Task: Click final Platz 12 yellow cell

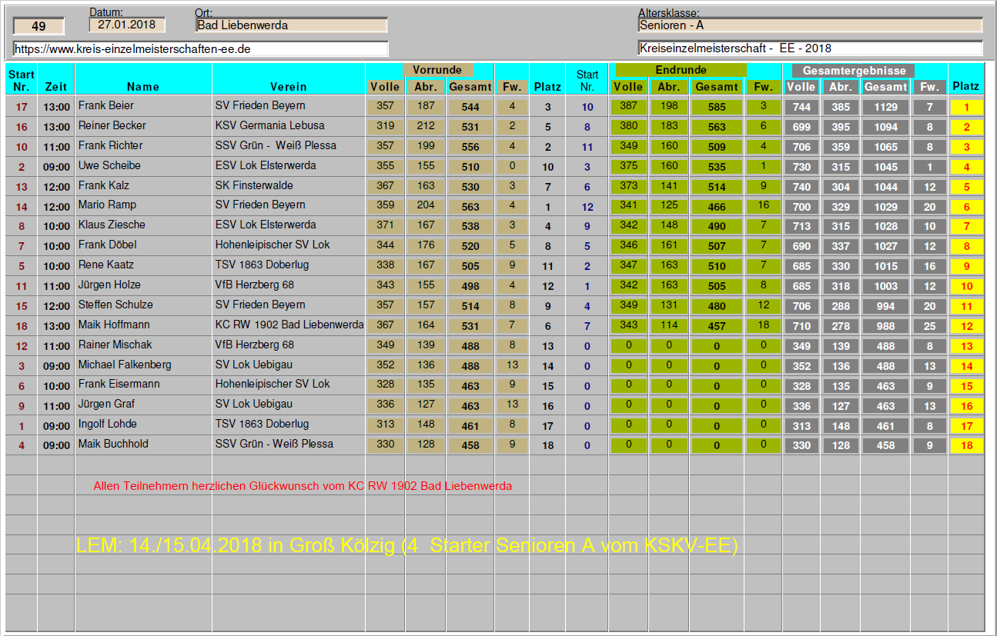Action: (x=967, y=327)
